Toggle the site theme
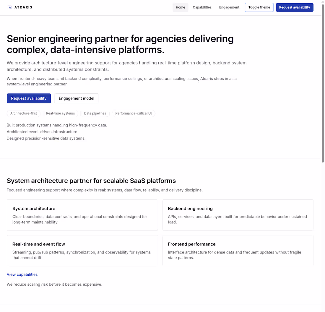The height and width of the screenshot is (312, 325). 259,7
